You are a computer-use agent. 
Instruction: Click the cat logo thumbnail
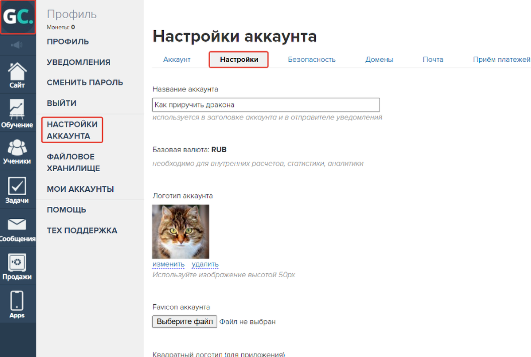click(181, 231)
